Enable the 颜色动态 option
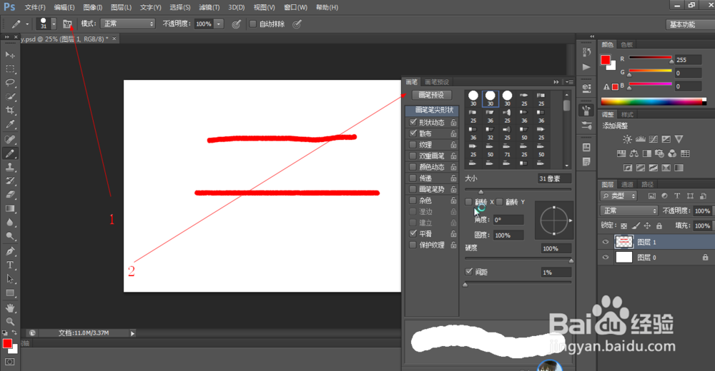Viewport: 715px width, 371px height. pyautogui.click(x=413, y=167)
